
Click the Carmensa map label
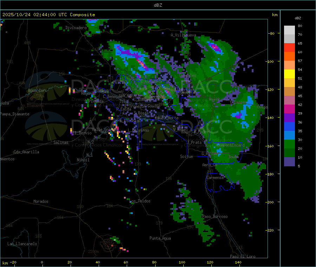coord(215,178)
